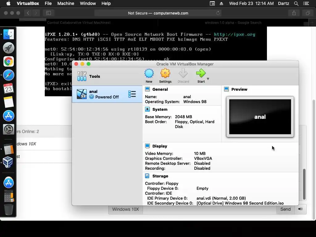Open the Storage section heading
Viewport: 316px width, 237px height.
coord(160,176)
